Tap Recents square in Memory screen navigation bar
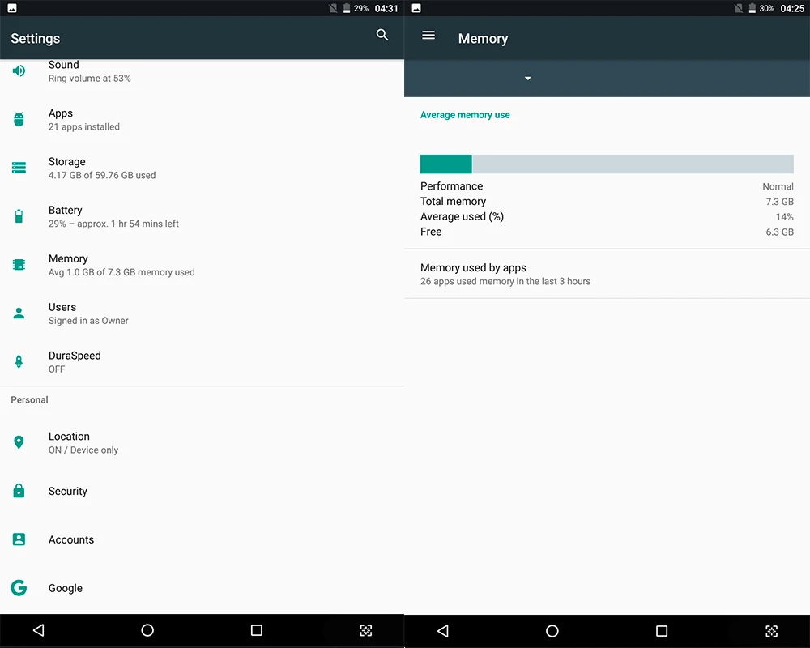This screenshot has width=810, height=648. click(662, 631)
